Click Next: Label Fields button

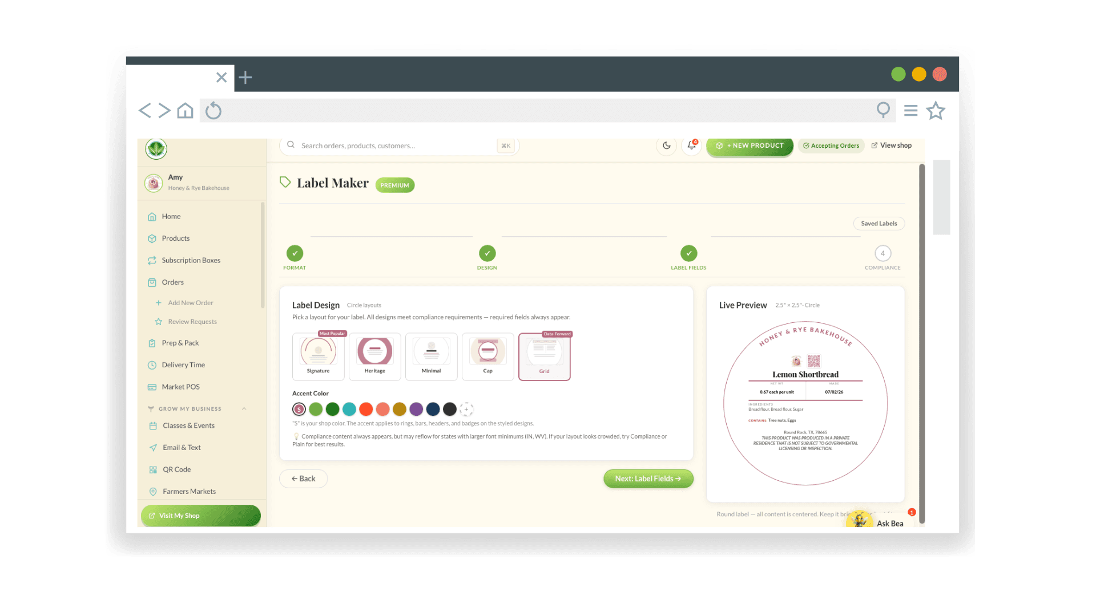(648, 479)
